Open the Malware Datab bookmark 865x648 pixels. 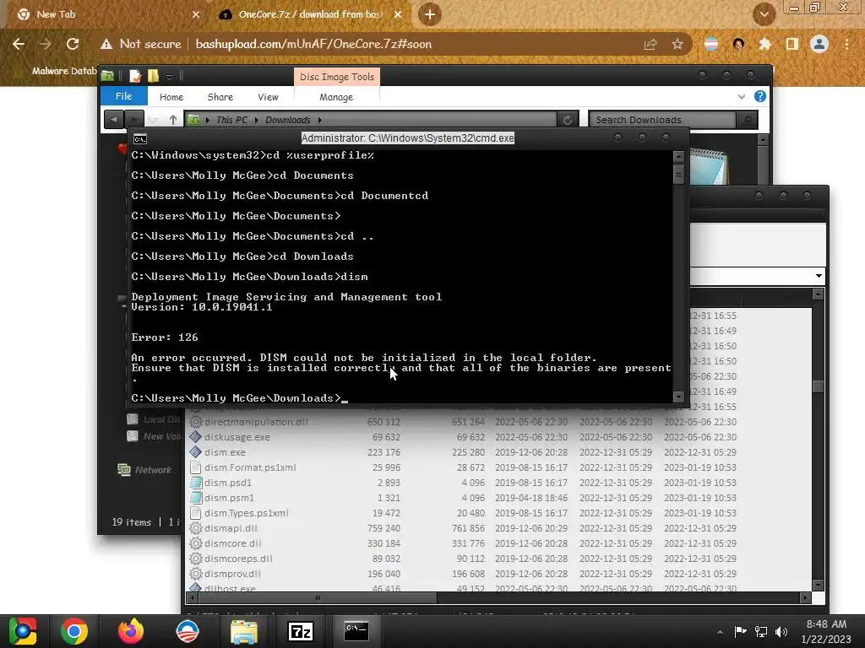pos(64,71)
